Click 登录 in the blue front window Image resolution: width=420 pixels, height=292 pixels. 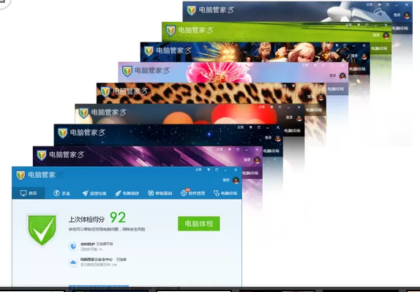pos(226,180)
